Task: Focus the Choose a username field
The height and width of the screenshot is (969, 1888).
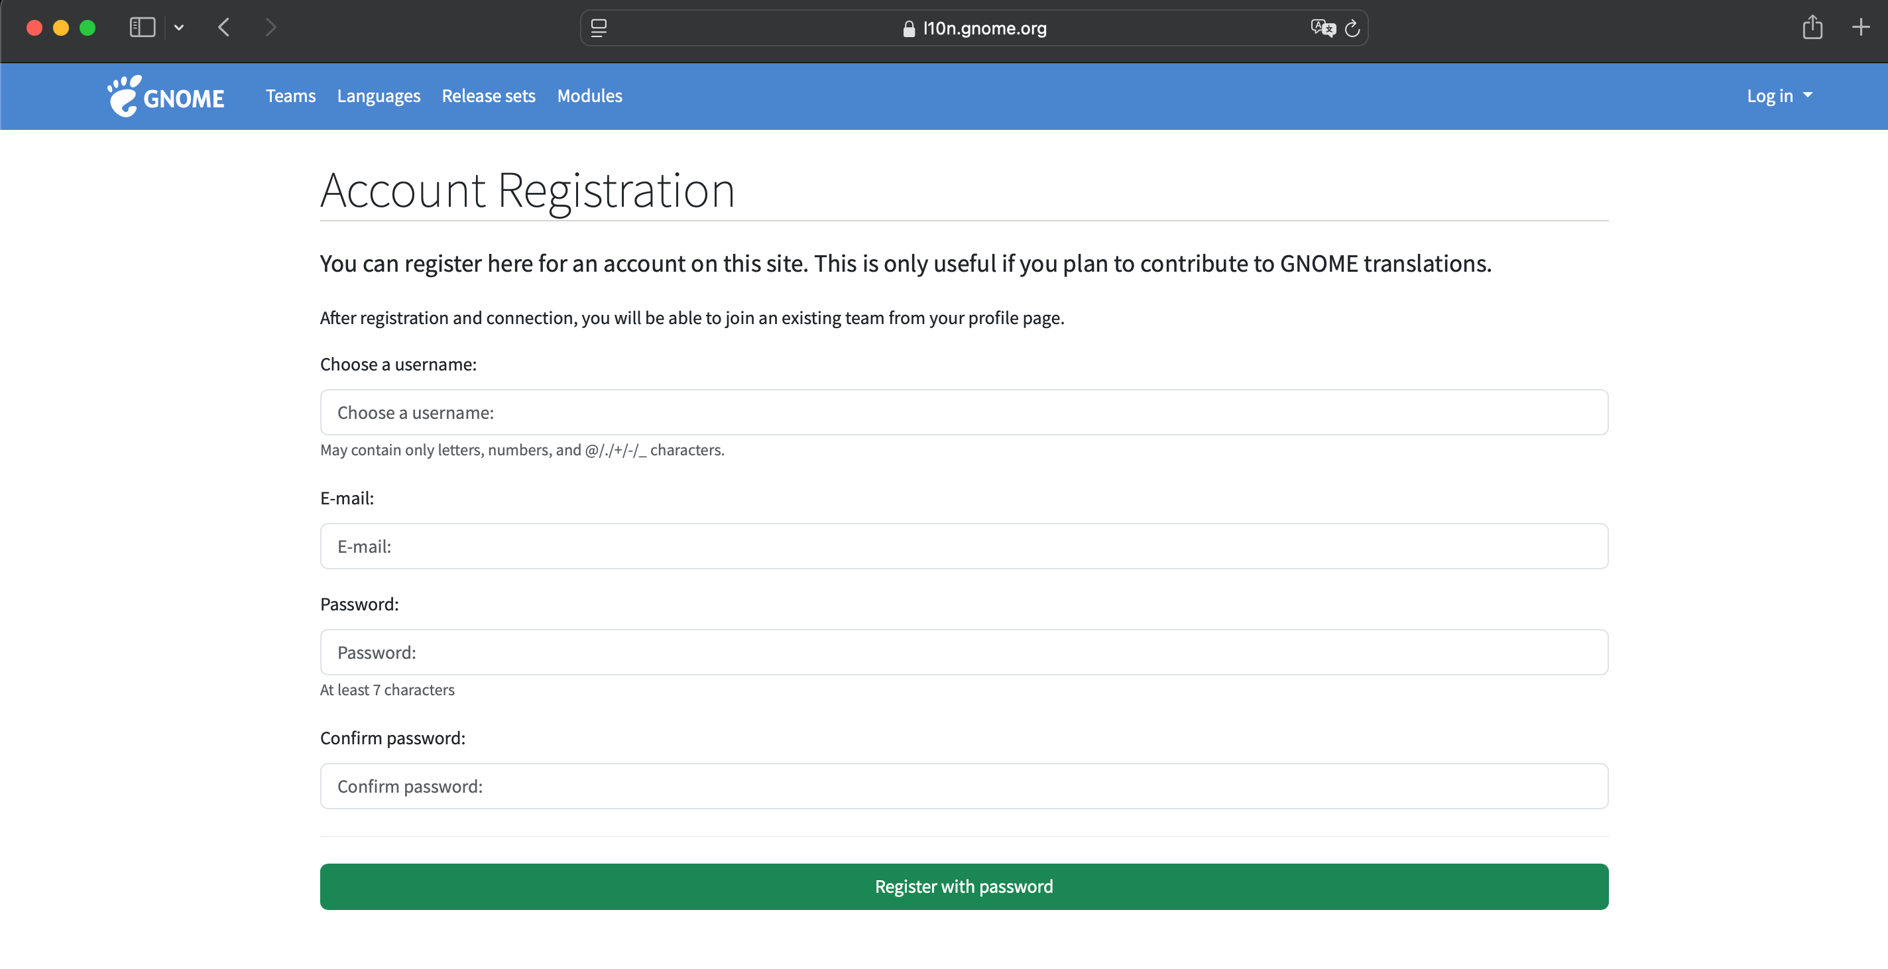Action: pyautogui.click(x=964, y=413)
